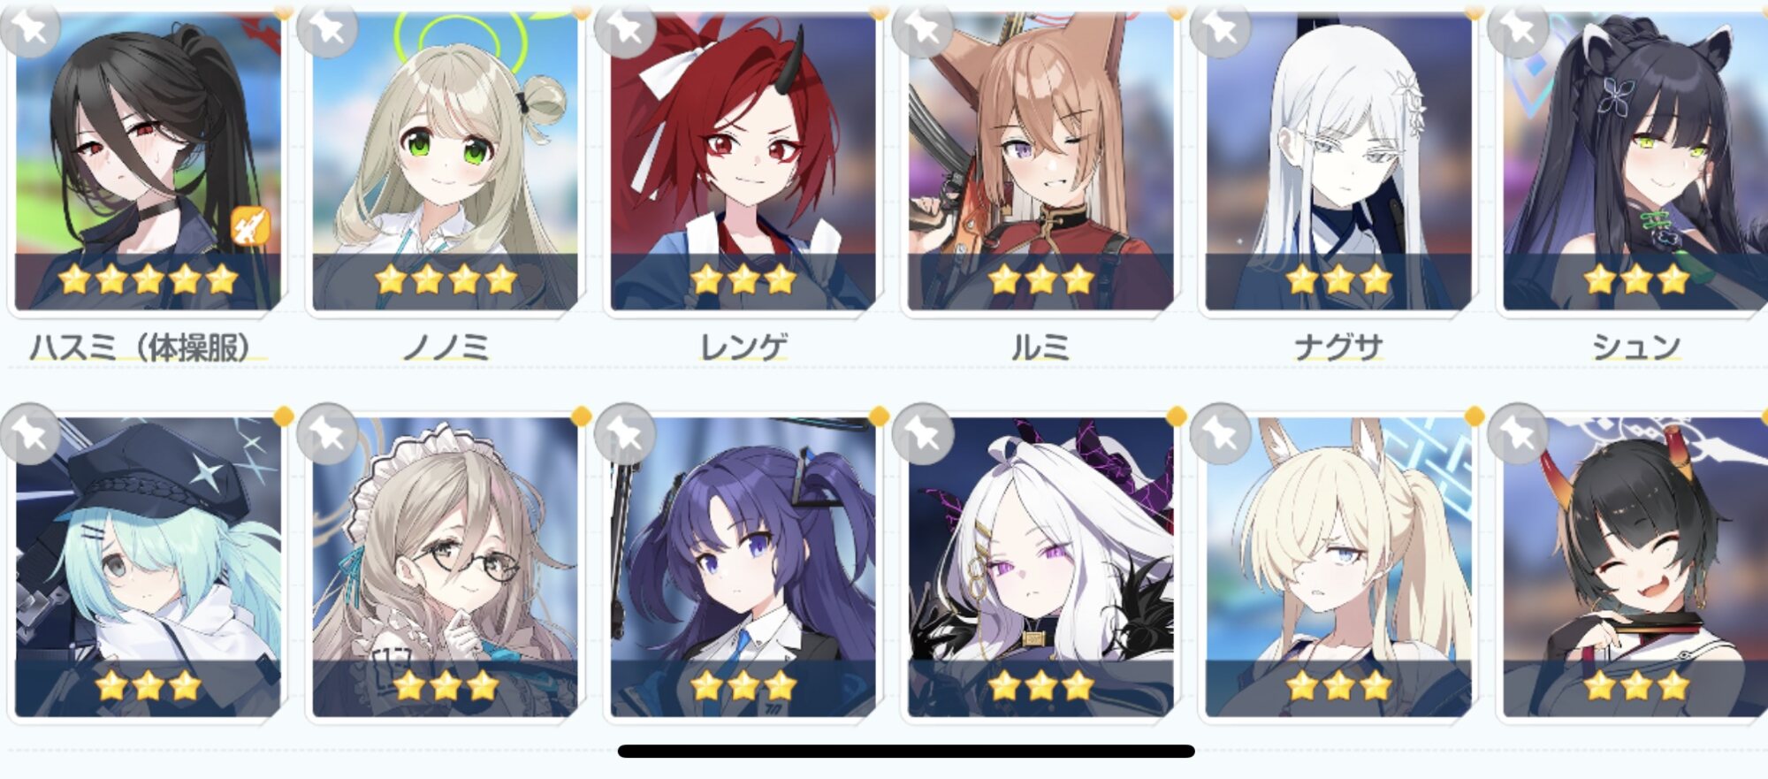Select the ルミ character portrait
1768x779 pixels.
[x=1040, y=161]
